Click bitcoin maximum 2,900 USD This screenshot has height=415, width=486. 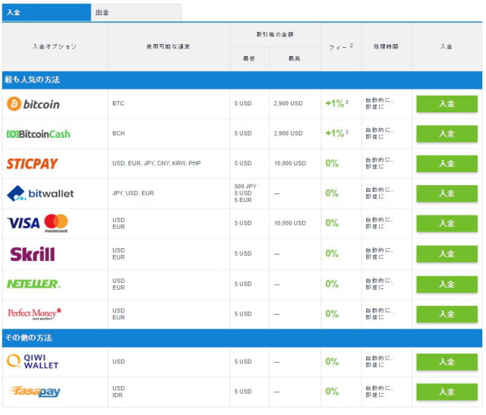coord(289,103)
